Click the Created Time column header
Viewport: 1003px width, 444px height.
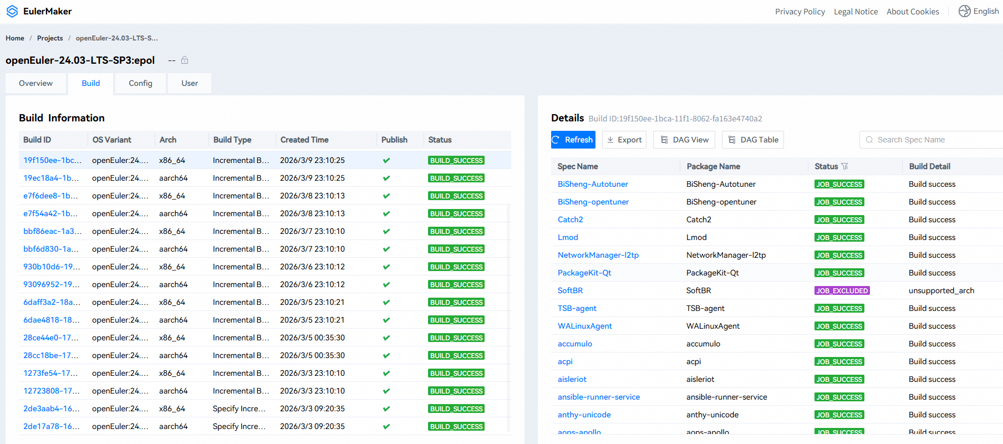(x=304, y=140)
